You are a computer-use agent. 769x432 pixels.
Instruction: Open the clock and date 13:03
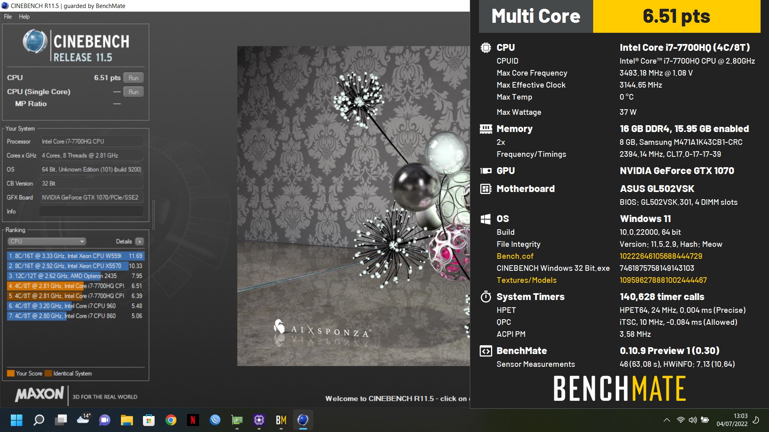[732, 420]
